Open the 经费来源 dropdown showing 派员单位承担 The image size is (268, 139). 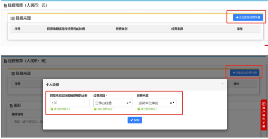[x=153, y=103]
